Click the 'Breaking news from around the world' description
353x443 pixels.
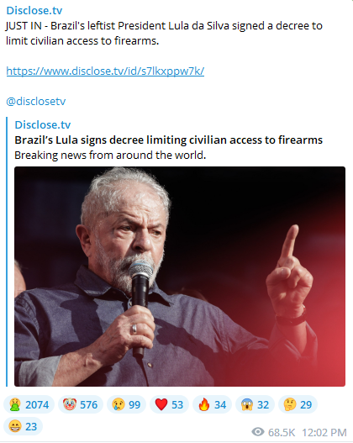click(x=110, y=156)
